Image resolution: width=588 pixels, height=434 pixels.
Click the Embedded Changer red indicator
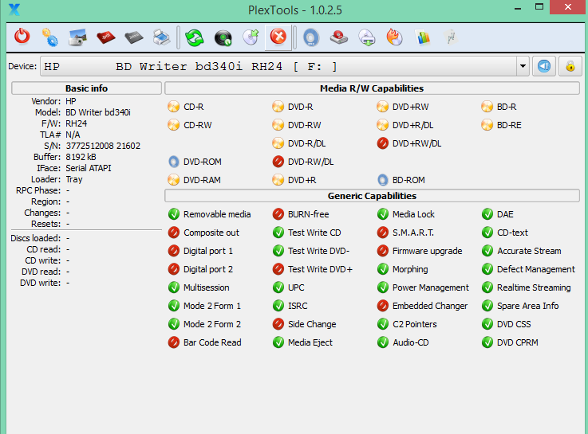(x=382, y=306)
